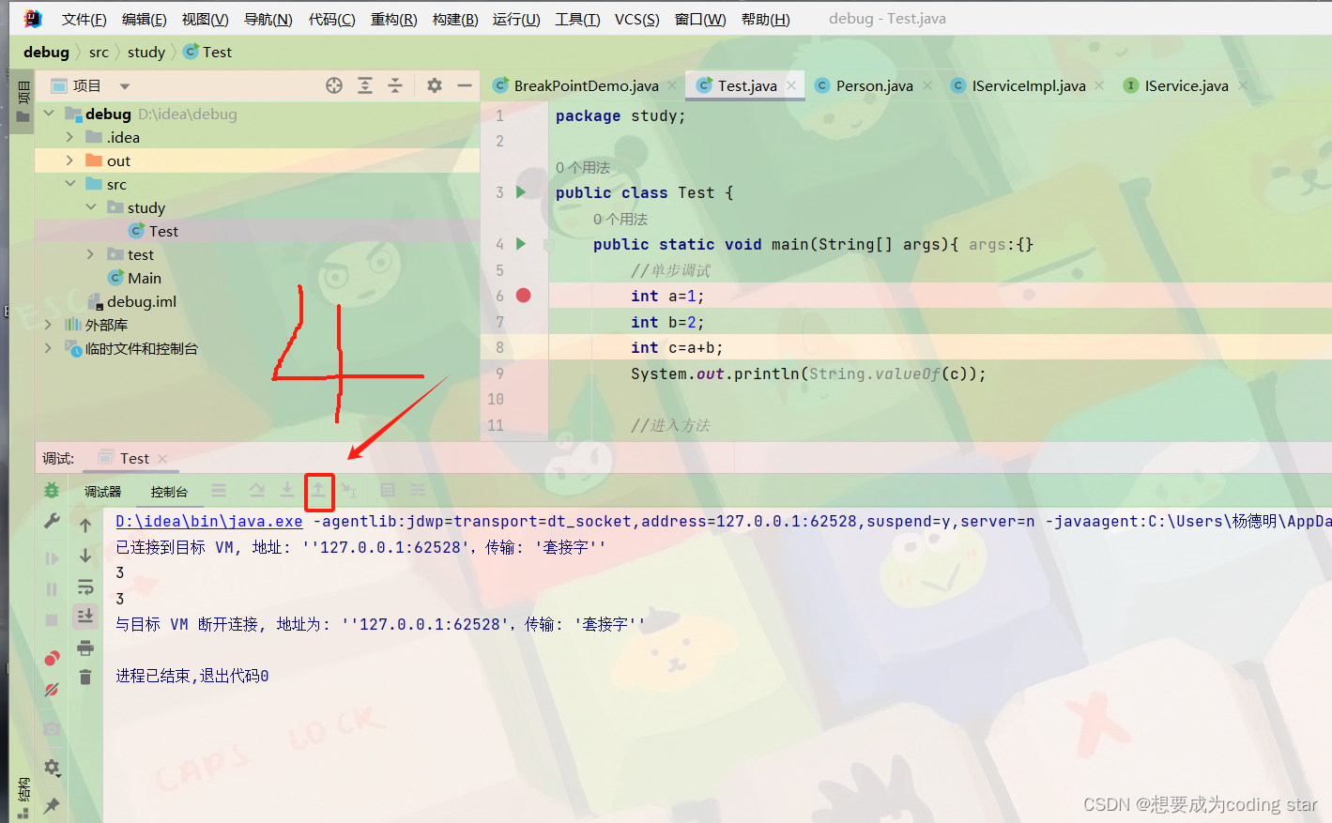
Task: Expand the out folder
Action: point(69,160)
